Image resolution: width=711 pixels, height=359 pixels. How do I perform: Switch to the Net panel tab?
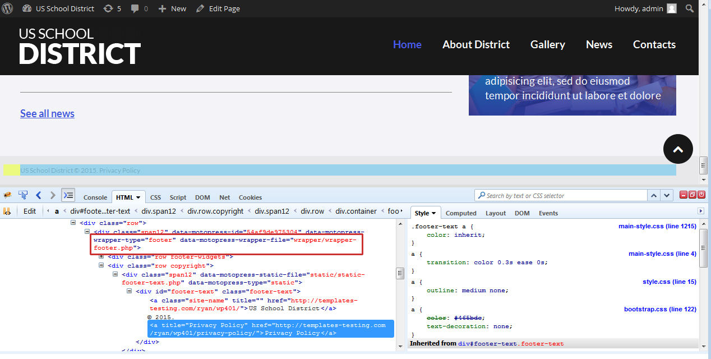point(225,197)
